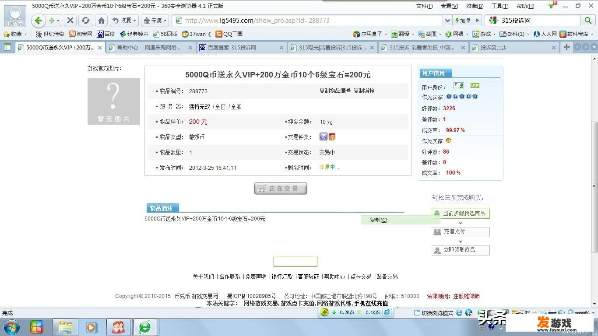The height and width of the screenshot is (336, 598).
Task: Stop page loading with the X button
Action: (x=70, y=21)
